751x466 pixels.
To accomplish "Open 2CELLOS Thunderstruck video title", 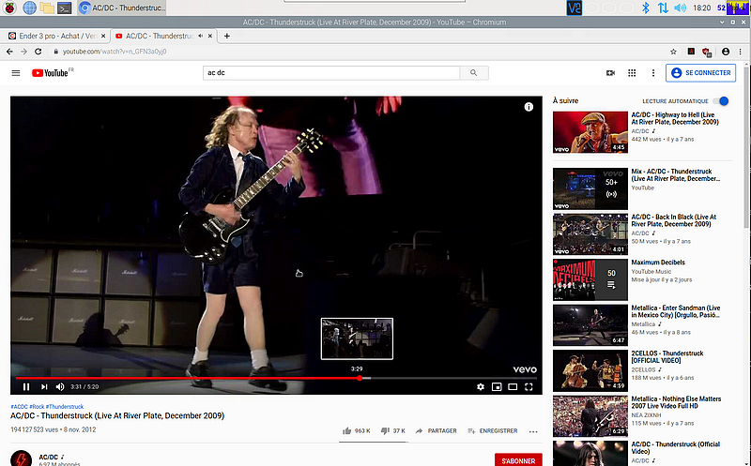I will pyautogui.click(x=667, y=357).
